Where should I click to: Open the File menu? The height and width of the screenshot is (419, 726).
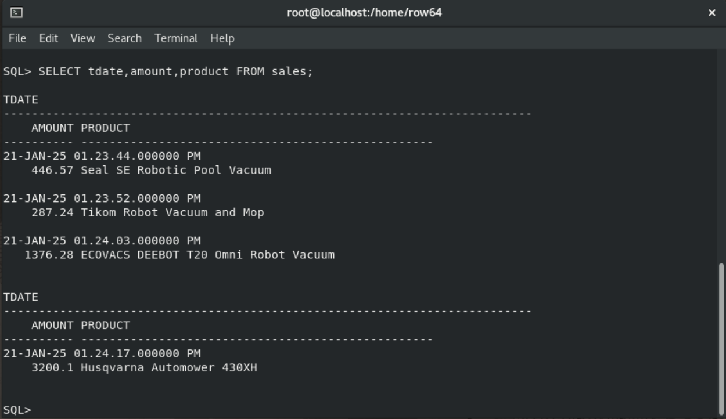pyautogui.click(x=17, y=38)
